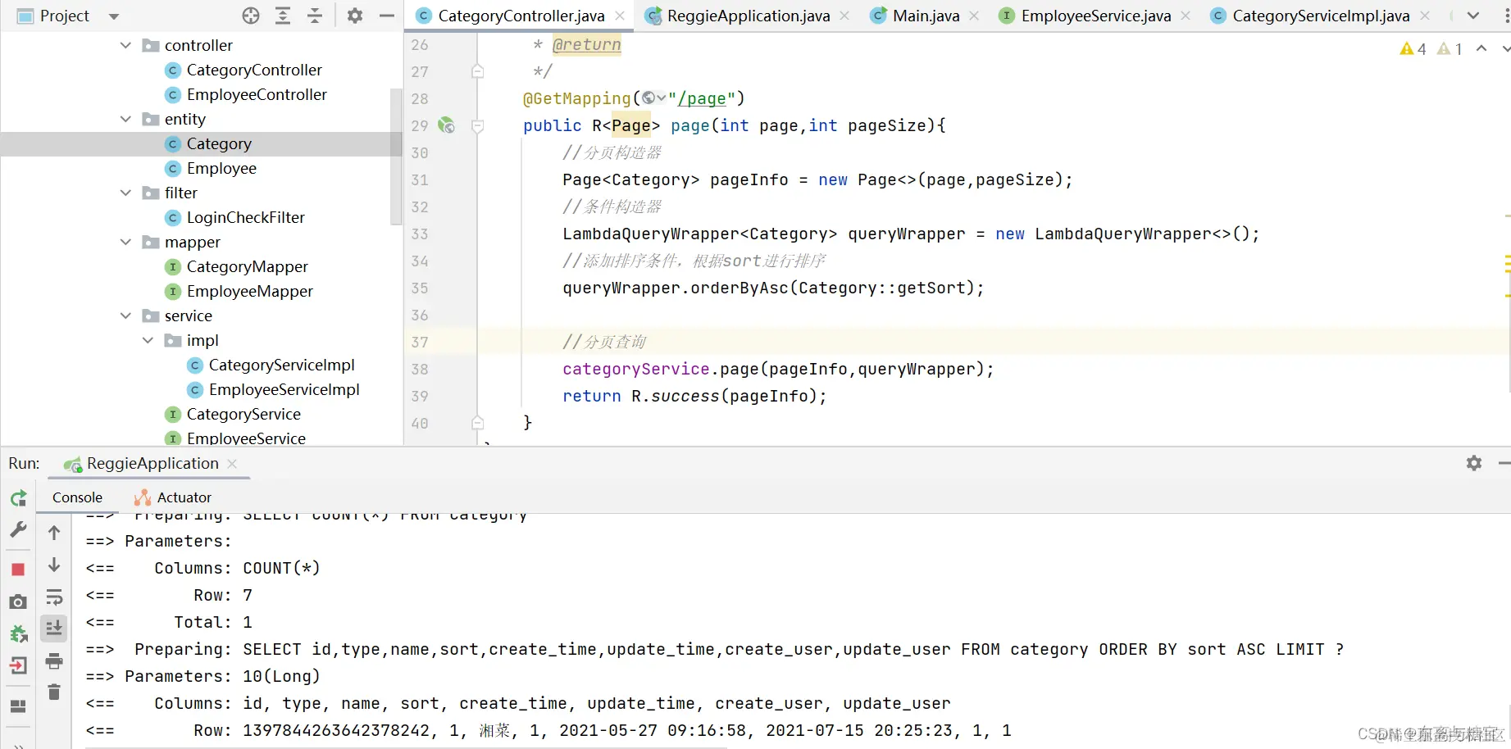This screenshot has height=749, width=1511.
Task: Close the CategoryController.java tab
Action: [x=620, y=16]
